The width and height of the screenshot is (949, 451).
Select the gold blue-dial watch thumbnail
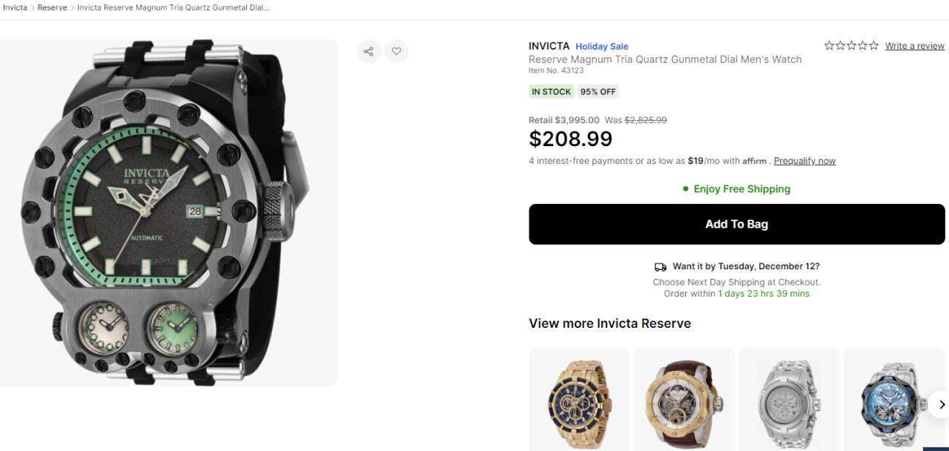point(579,404)
